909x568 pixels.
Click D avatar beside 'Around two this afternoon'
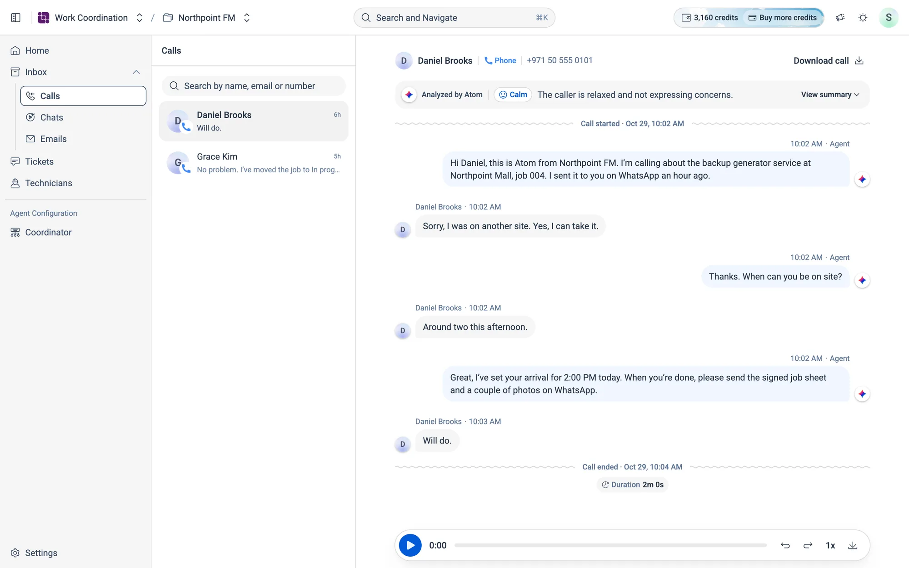pos(403,331)
